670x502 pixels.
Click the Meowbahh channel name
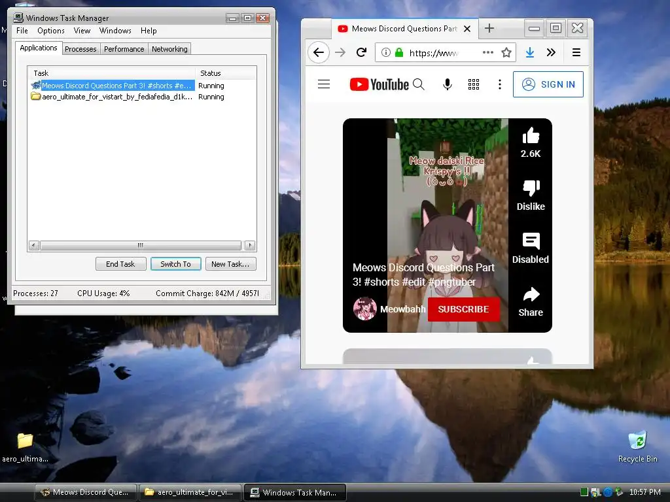(x=403, y=309)
